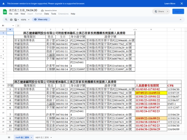This screenshot has width=187, height=140.
Task: Open the File menu
Action: point(10,14)
